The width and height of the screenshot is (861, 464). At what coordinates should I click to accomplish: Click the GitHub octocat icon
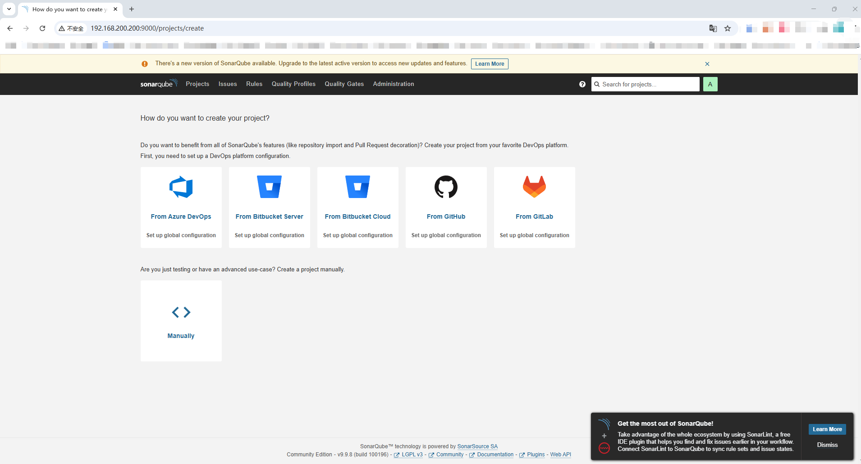tap(446, 187)
